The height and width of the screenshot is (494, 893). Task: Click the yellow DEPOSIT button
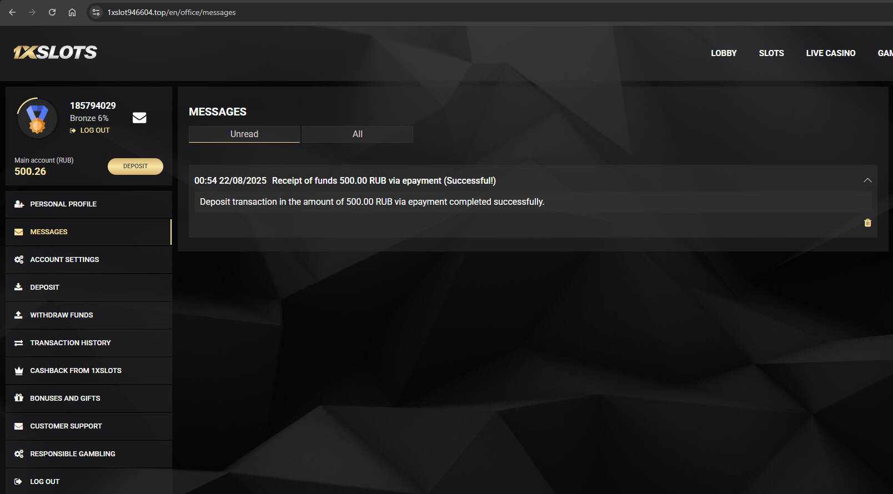136,167
